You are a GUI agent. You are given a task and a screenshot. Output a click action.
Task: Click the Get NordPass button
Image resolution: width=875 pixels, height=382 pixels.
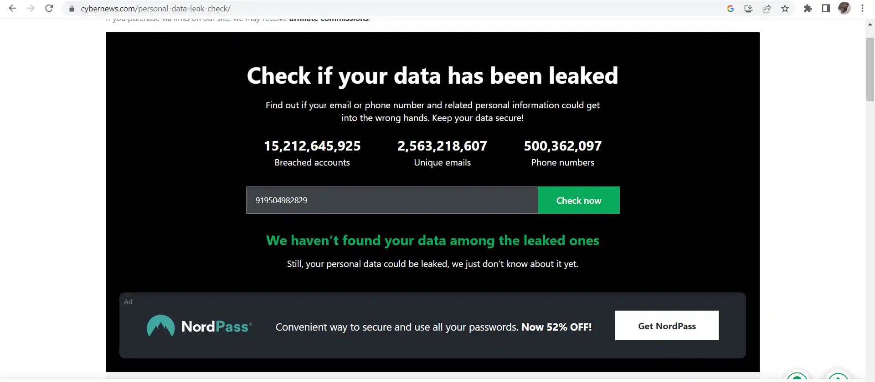pos(667,326)
